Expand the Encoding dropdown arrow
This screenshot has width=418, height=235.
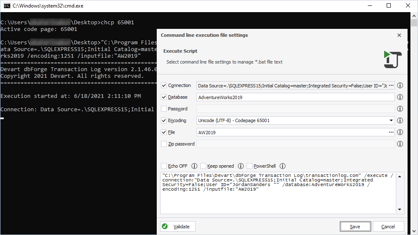tap(391, 120)
